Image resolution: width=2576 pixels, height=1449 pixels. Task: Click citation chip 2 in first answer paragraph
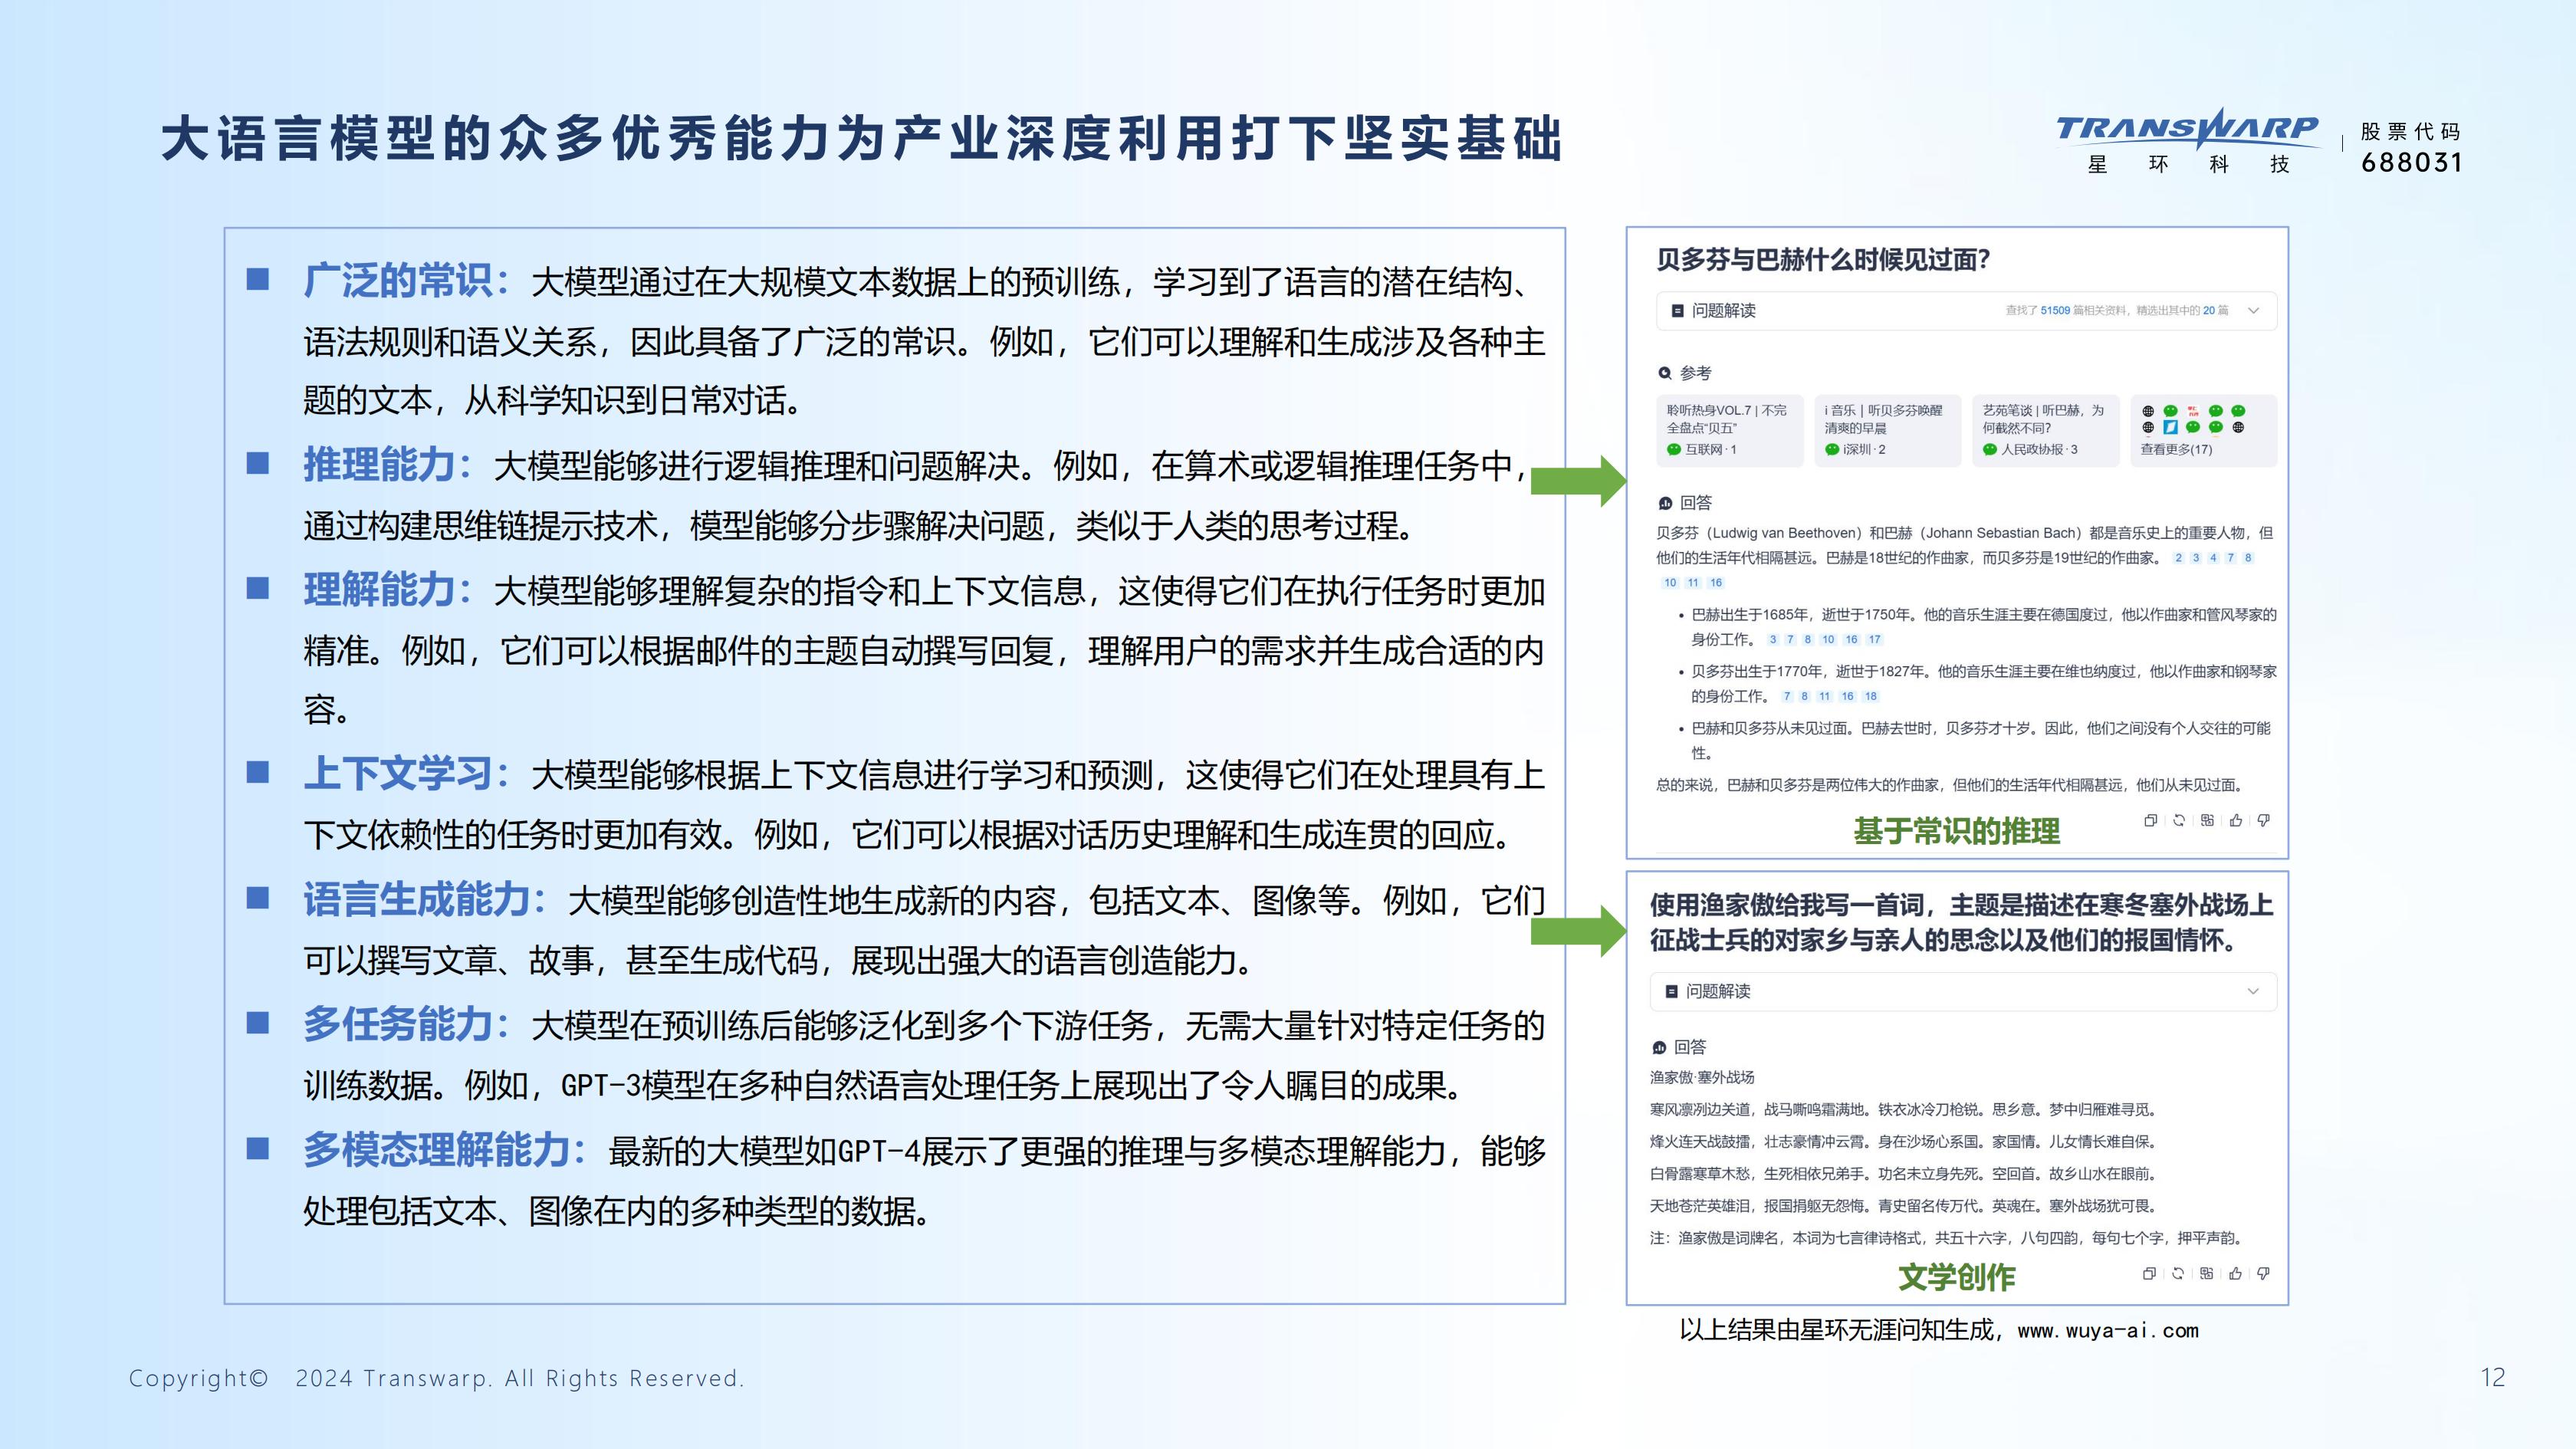2178,558
